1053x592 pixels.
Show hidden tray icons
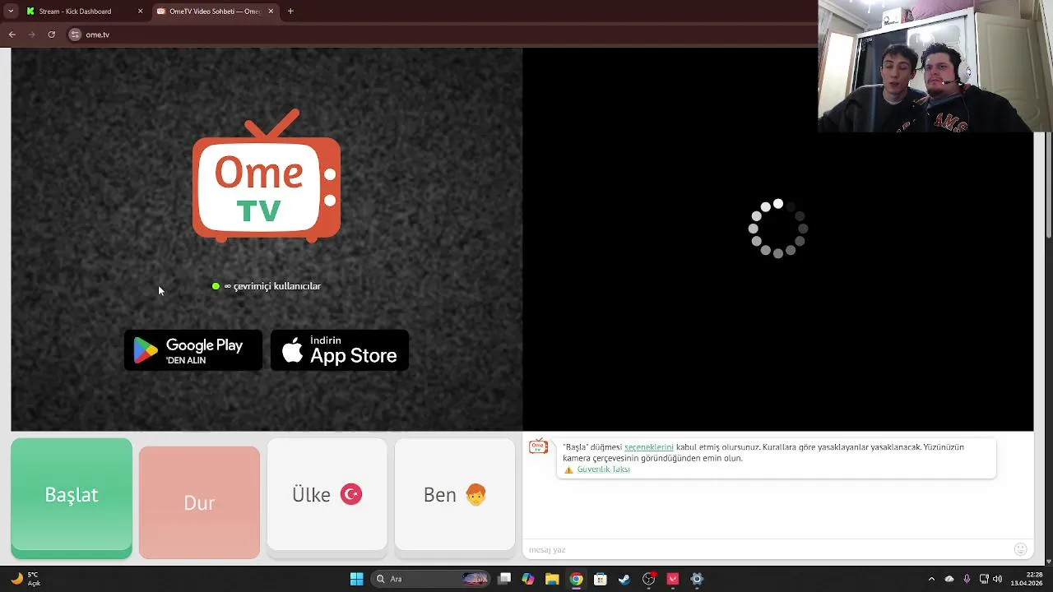tap(931, 579)
